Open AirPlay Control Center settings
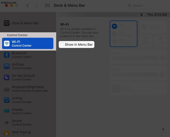 pos(28,100)
